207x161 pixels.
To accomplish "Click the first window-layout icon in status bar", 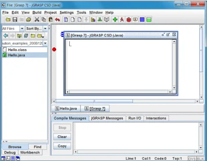I will (3, 158).
